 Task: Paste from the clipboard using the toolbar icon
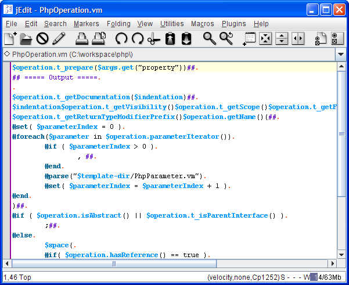(186, 38)
